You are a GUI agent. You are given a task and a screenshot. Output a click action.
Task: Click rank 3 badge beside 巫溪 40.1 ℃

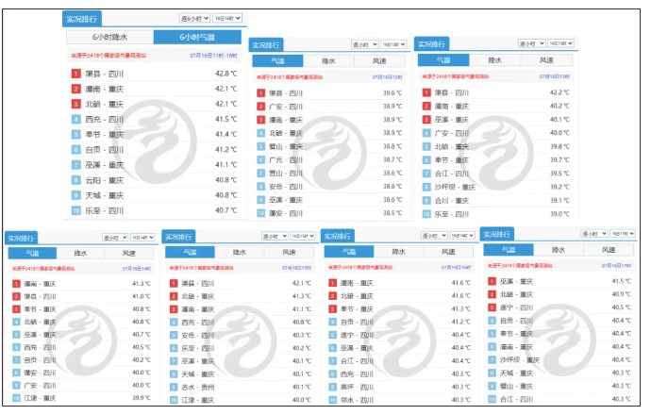[426, 120]
